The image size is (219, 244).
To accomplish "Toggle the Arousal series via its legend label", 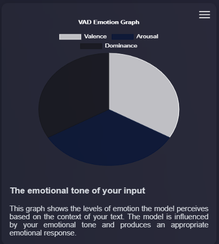I will pos(147,36).
